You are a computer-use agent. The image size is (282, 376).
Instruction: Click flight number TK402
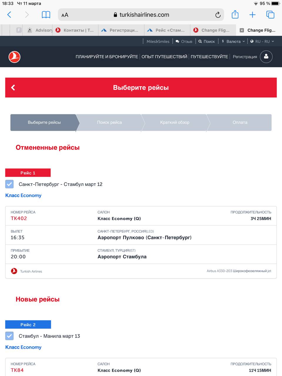tap(19, 218)
